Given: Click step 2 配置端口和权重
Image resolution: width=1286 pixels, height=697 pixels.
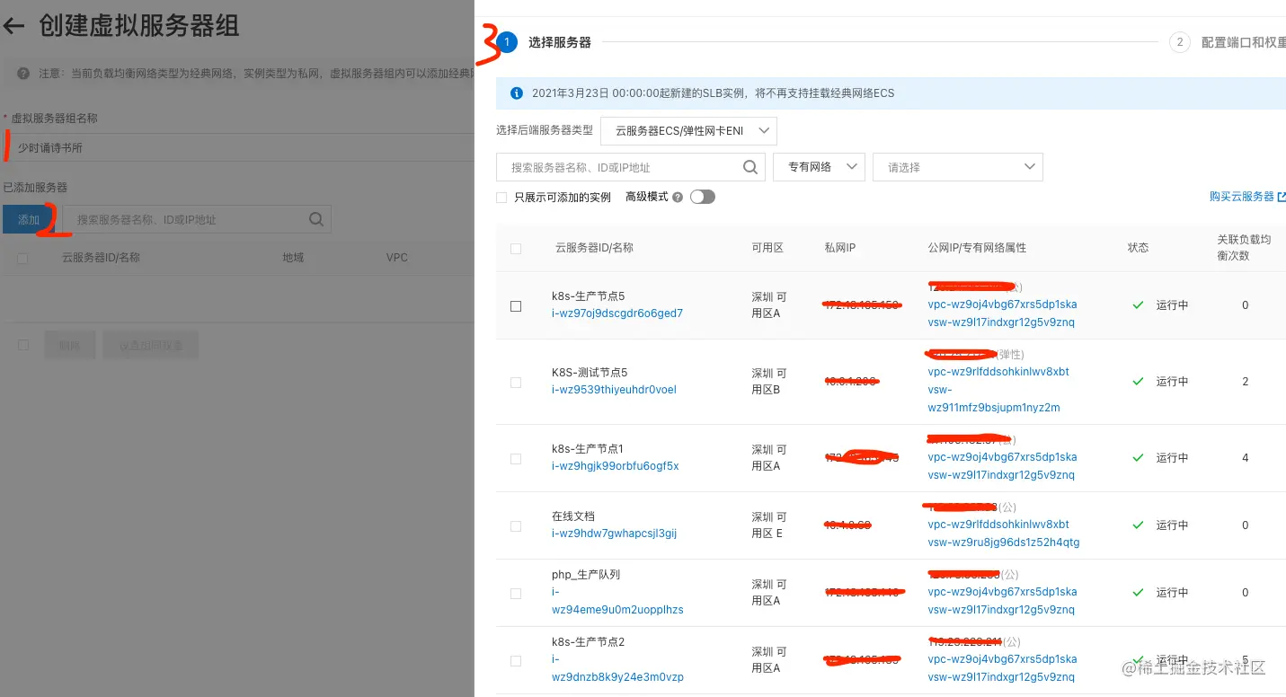Looking at the screenshot, I should pyautogui.click(x=1228, y=42).
